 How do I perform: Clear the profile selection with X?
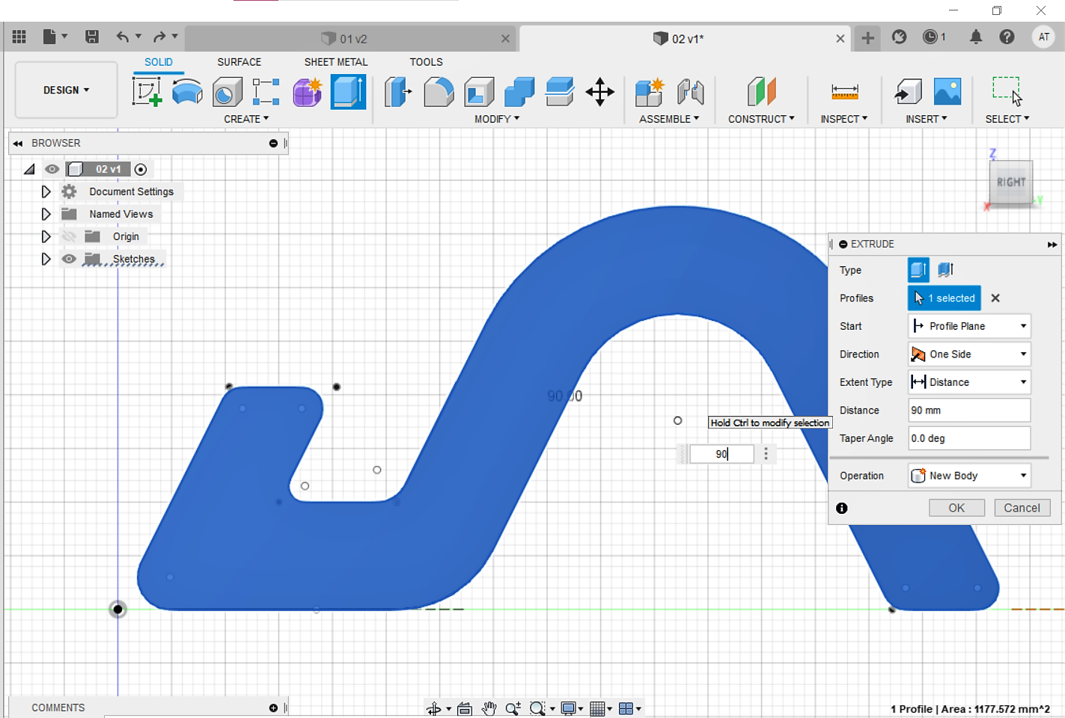[x=995, y=298]
